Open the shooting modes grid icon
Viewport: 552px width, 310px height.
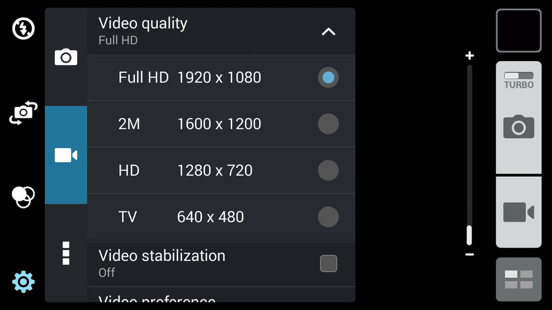coord(518,279)
